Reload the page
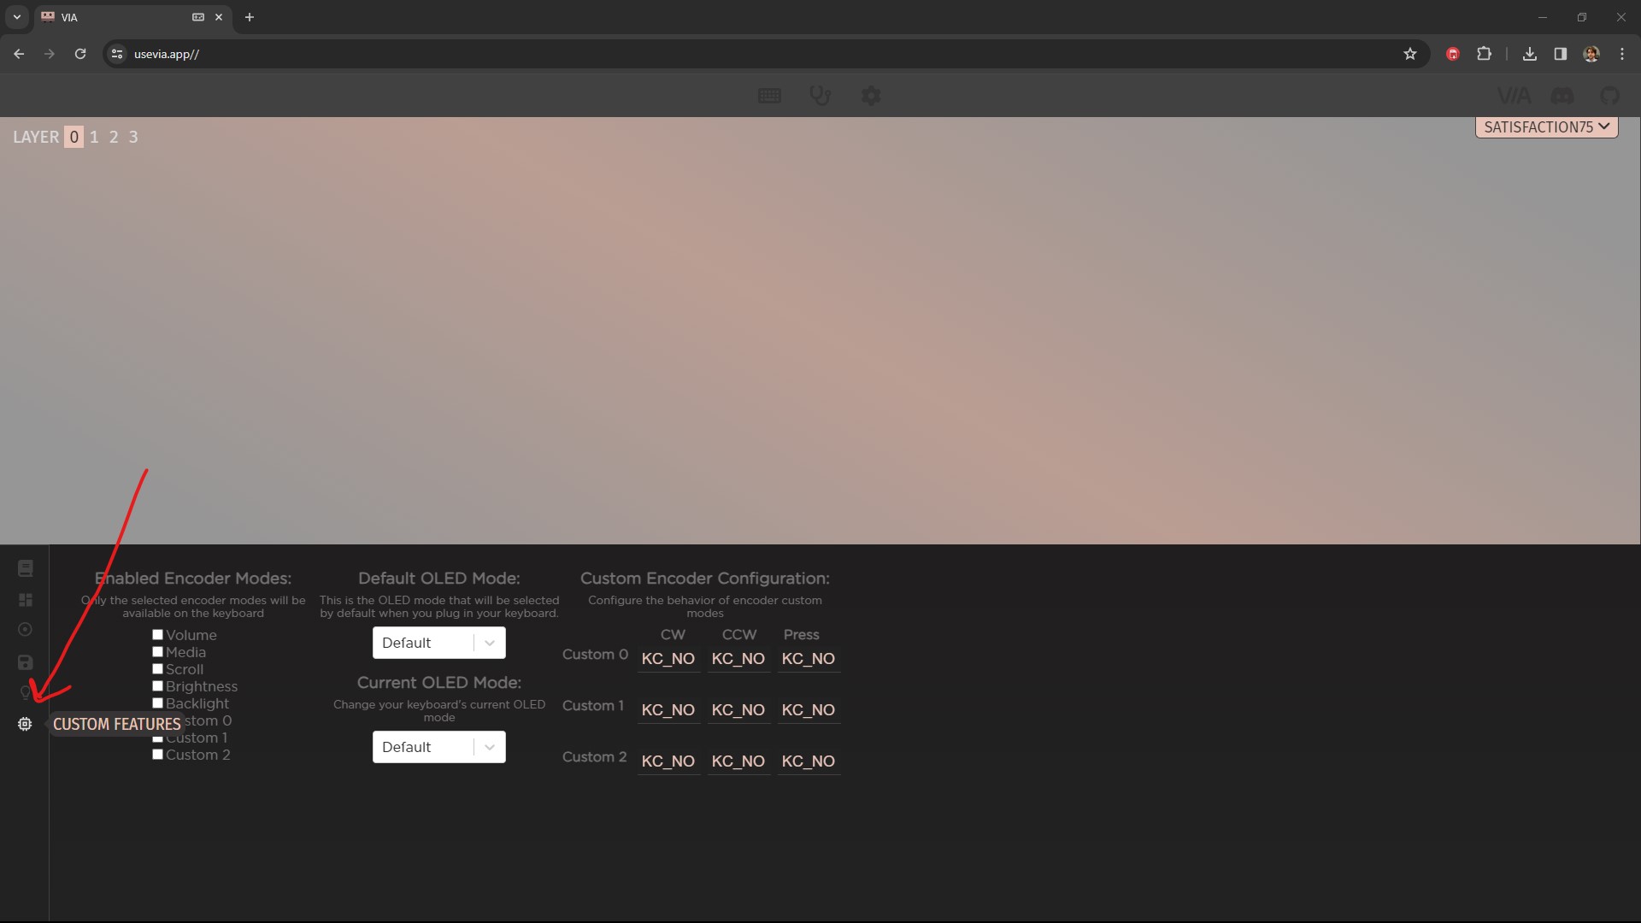The image size is (1641, 923). click(x=80, y=54)
